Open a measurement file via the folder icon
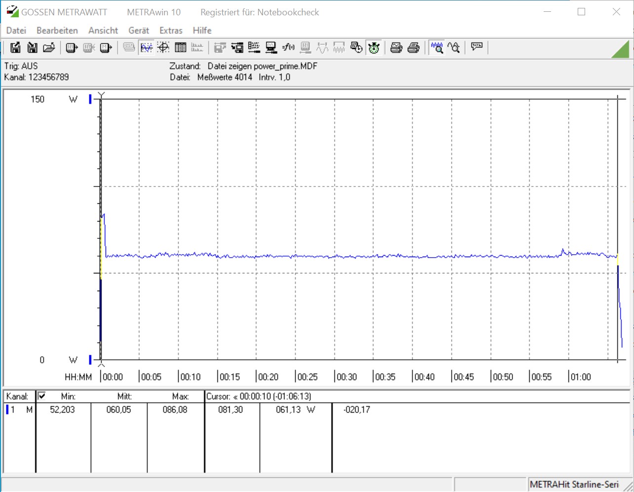 tap(49, 47)
